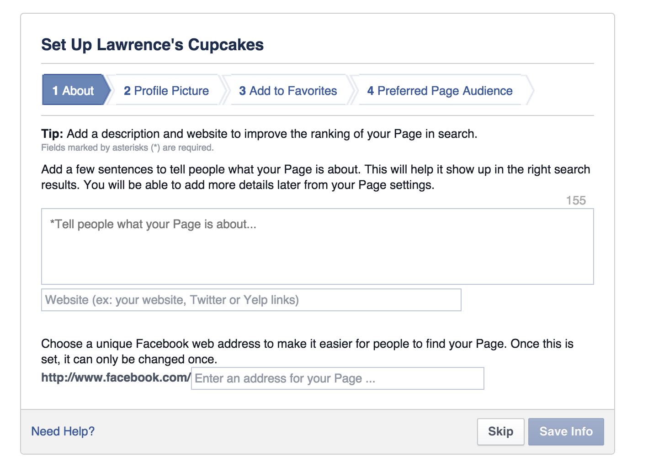This screenshot has height=461, width=648.
Task: Click the http://www.facebook.com/ prefix label
Action: point(116,377)
